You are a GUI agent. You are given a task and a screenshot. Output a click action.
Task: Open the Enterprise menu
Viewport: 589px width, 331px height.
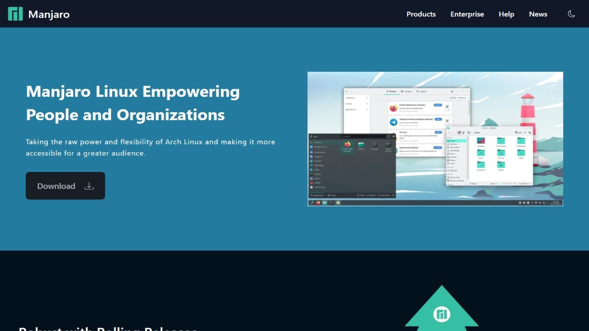[x=467, y=14]
